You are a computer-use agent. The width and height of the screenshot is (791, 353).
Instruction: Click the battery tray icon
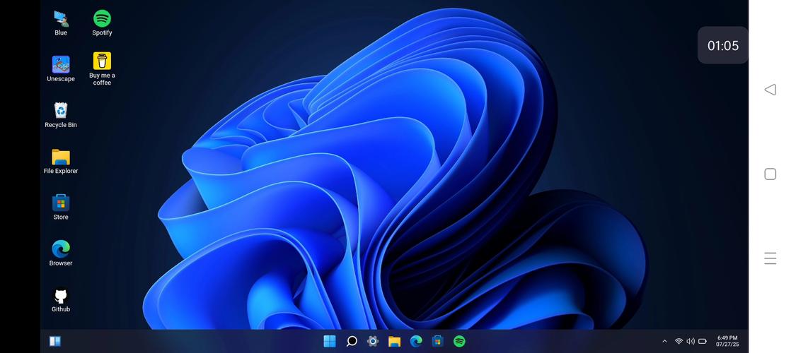(703, 342)
